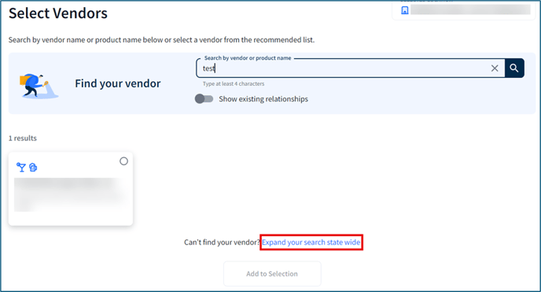Image resolution: width=541 pixels, height=292 pixels.
Task: Click the magnifying glass search button
Action: [x=514, y=68]
